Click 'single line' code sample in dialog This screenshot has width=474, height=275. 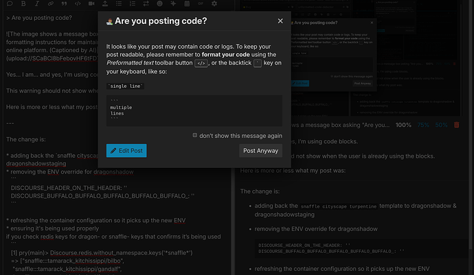point(125,86)
